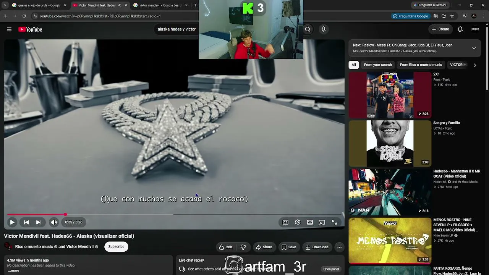View site information icon in the address bar

35,16
